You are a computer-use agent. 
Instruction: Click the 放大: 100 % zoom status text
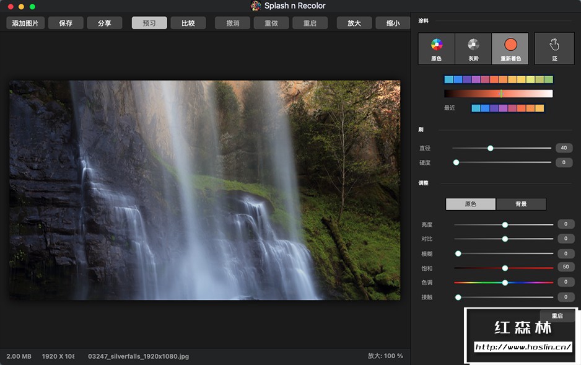(x=385, y=356)
